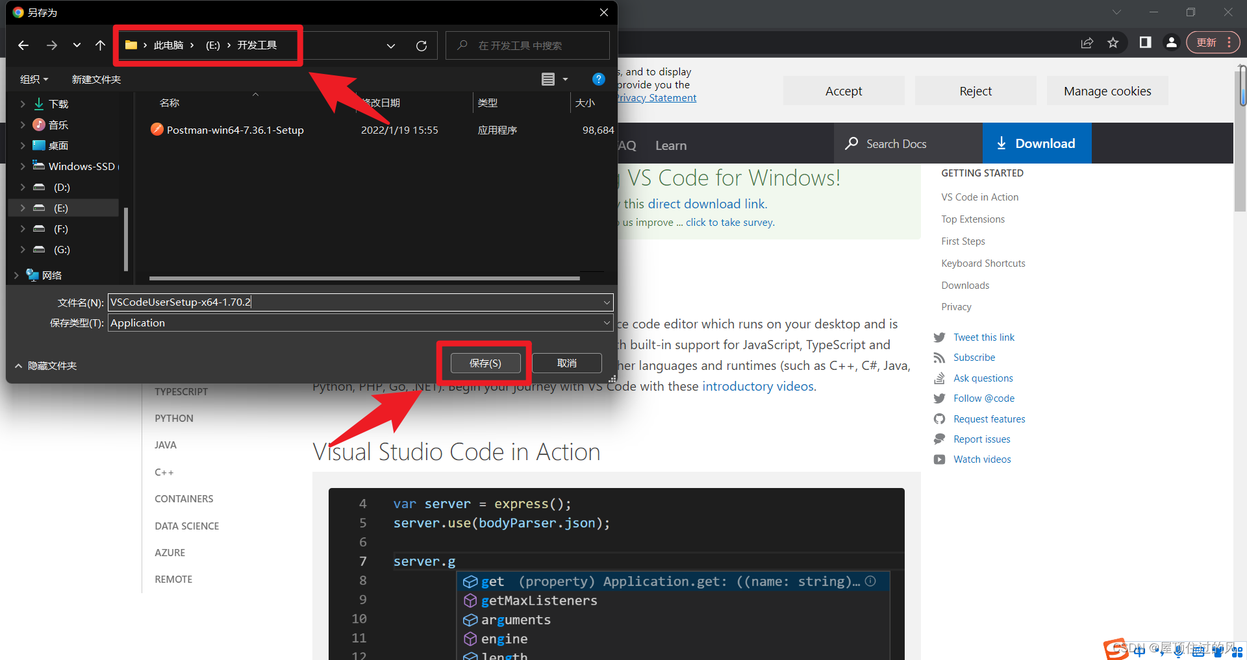This screenshot has width=1247, height=660.
Task: Open the click to take survey link
Action: [x=729, y=222]
